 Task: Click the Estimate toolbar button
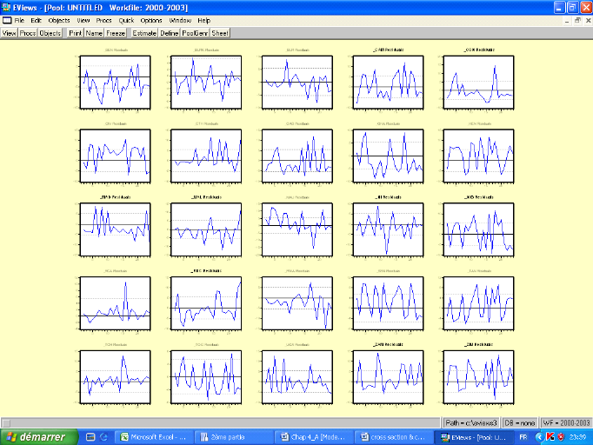pos(144,33)
